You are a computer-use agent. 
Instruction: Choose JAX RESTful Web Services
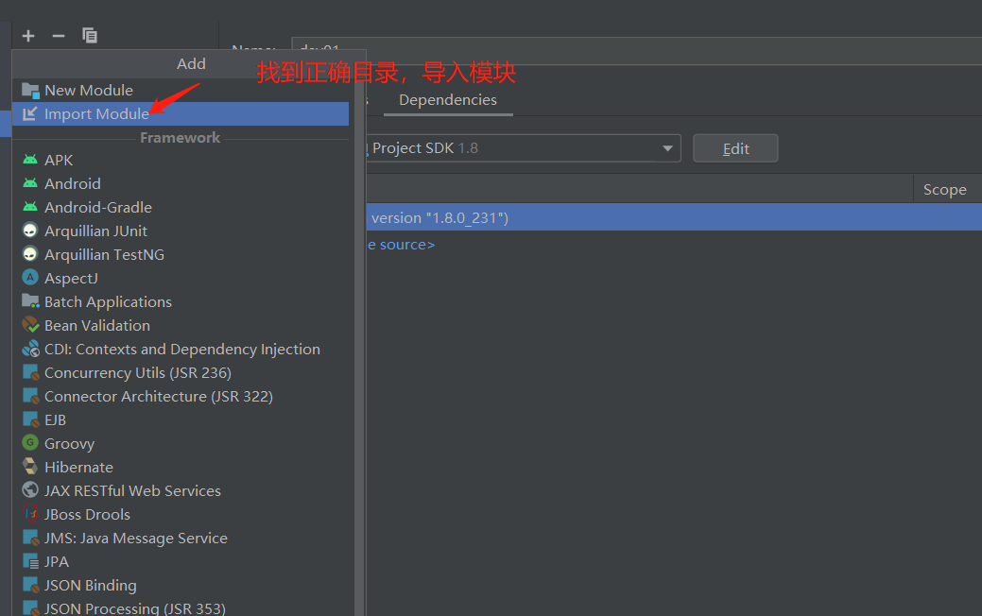(x=132, y=490)
